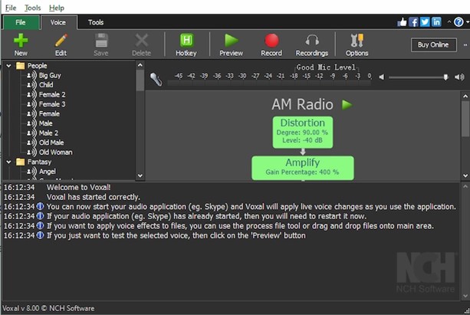Create a new voice with the New icon
The image size is (470, 315).
tap(21, 45)
